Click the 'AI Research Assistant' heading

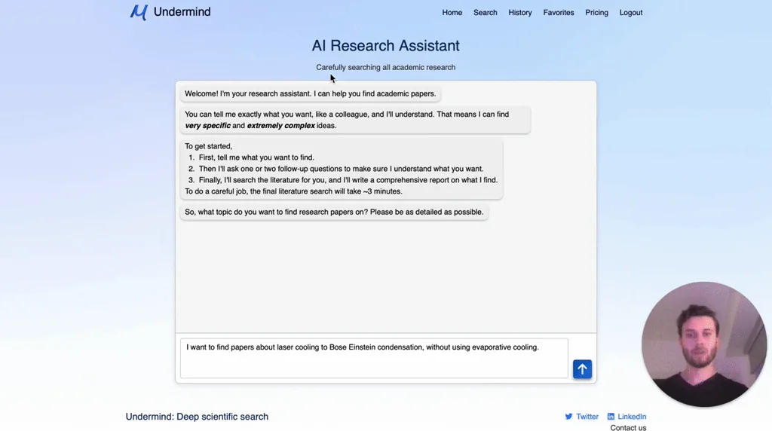385,46
